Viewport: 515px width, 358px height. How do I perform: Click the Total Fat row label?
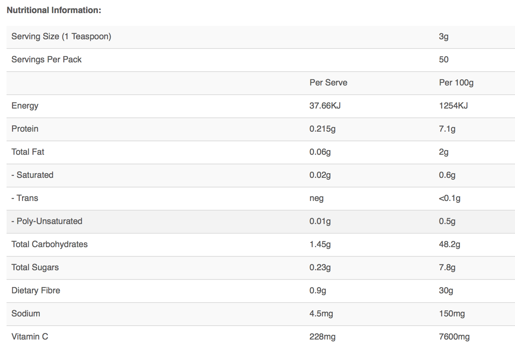pos(28,152)
